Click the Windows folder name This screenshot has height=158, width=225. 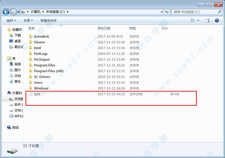(x=41, y=88)
